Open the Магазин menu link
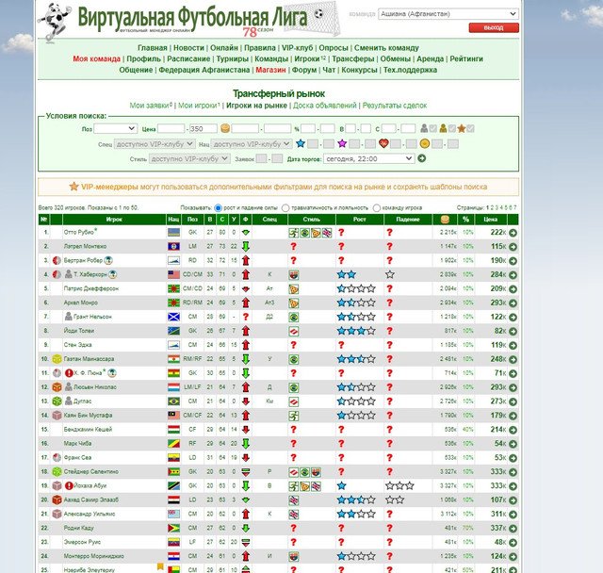 point(270,70)
